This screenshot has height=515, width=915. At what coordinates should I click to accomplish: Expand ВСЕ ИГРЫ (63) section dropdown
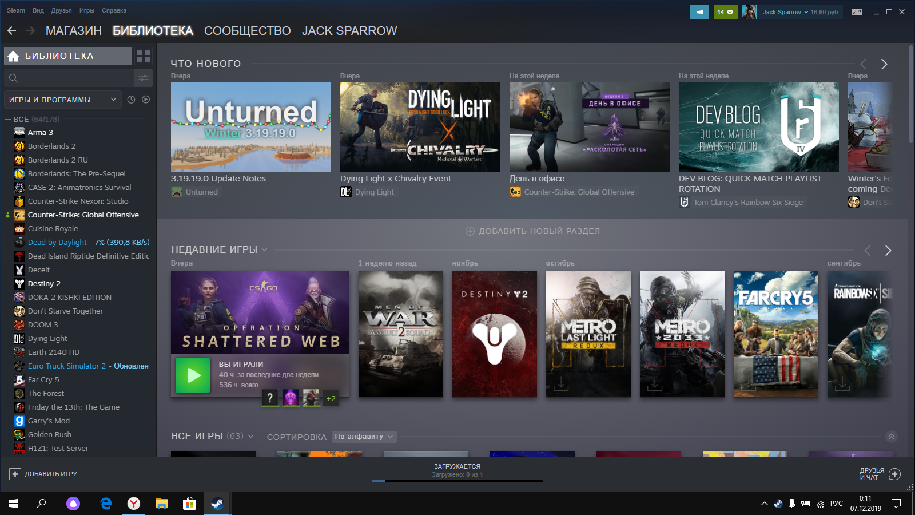click(250, 437)
